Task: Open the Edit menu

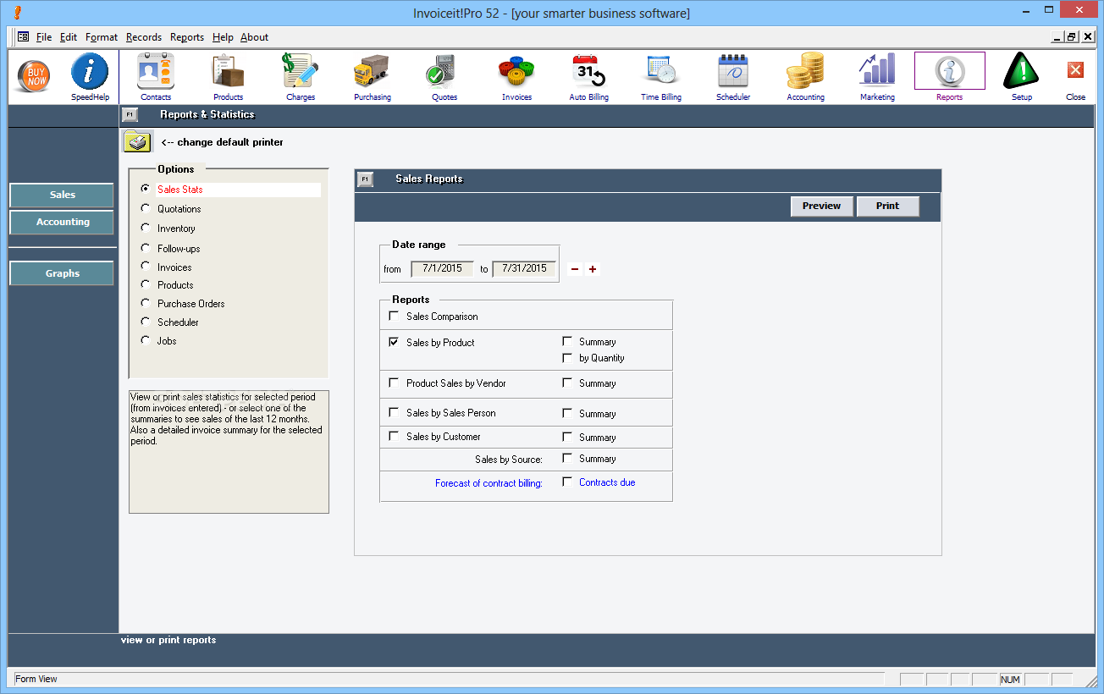Action: click(x=69, y=37)
